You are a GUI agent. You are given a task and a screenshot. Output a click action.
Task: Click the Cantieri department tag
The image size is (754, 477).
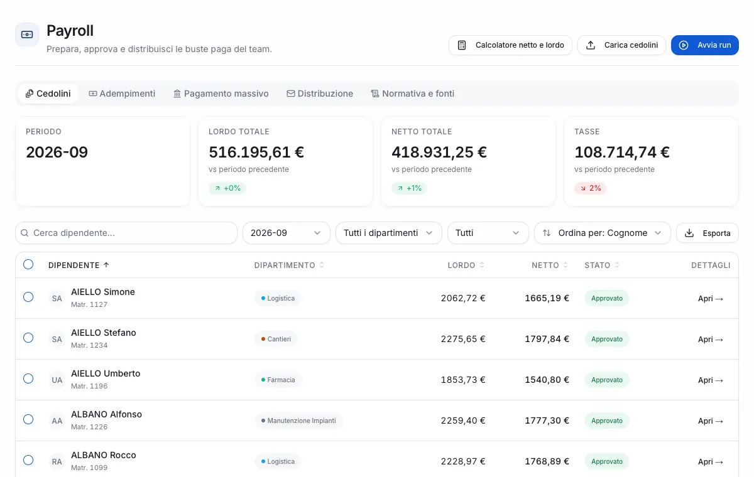pos(276,339)
